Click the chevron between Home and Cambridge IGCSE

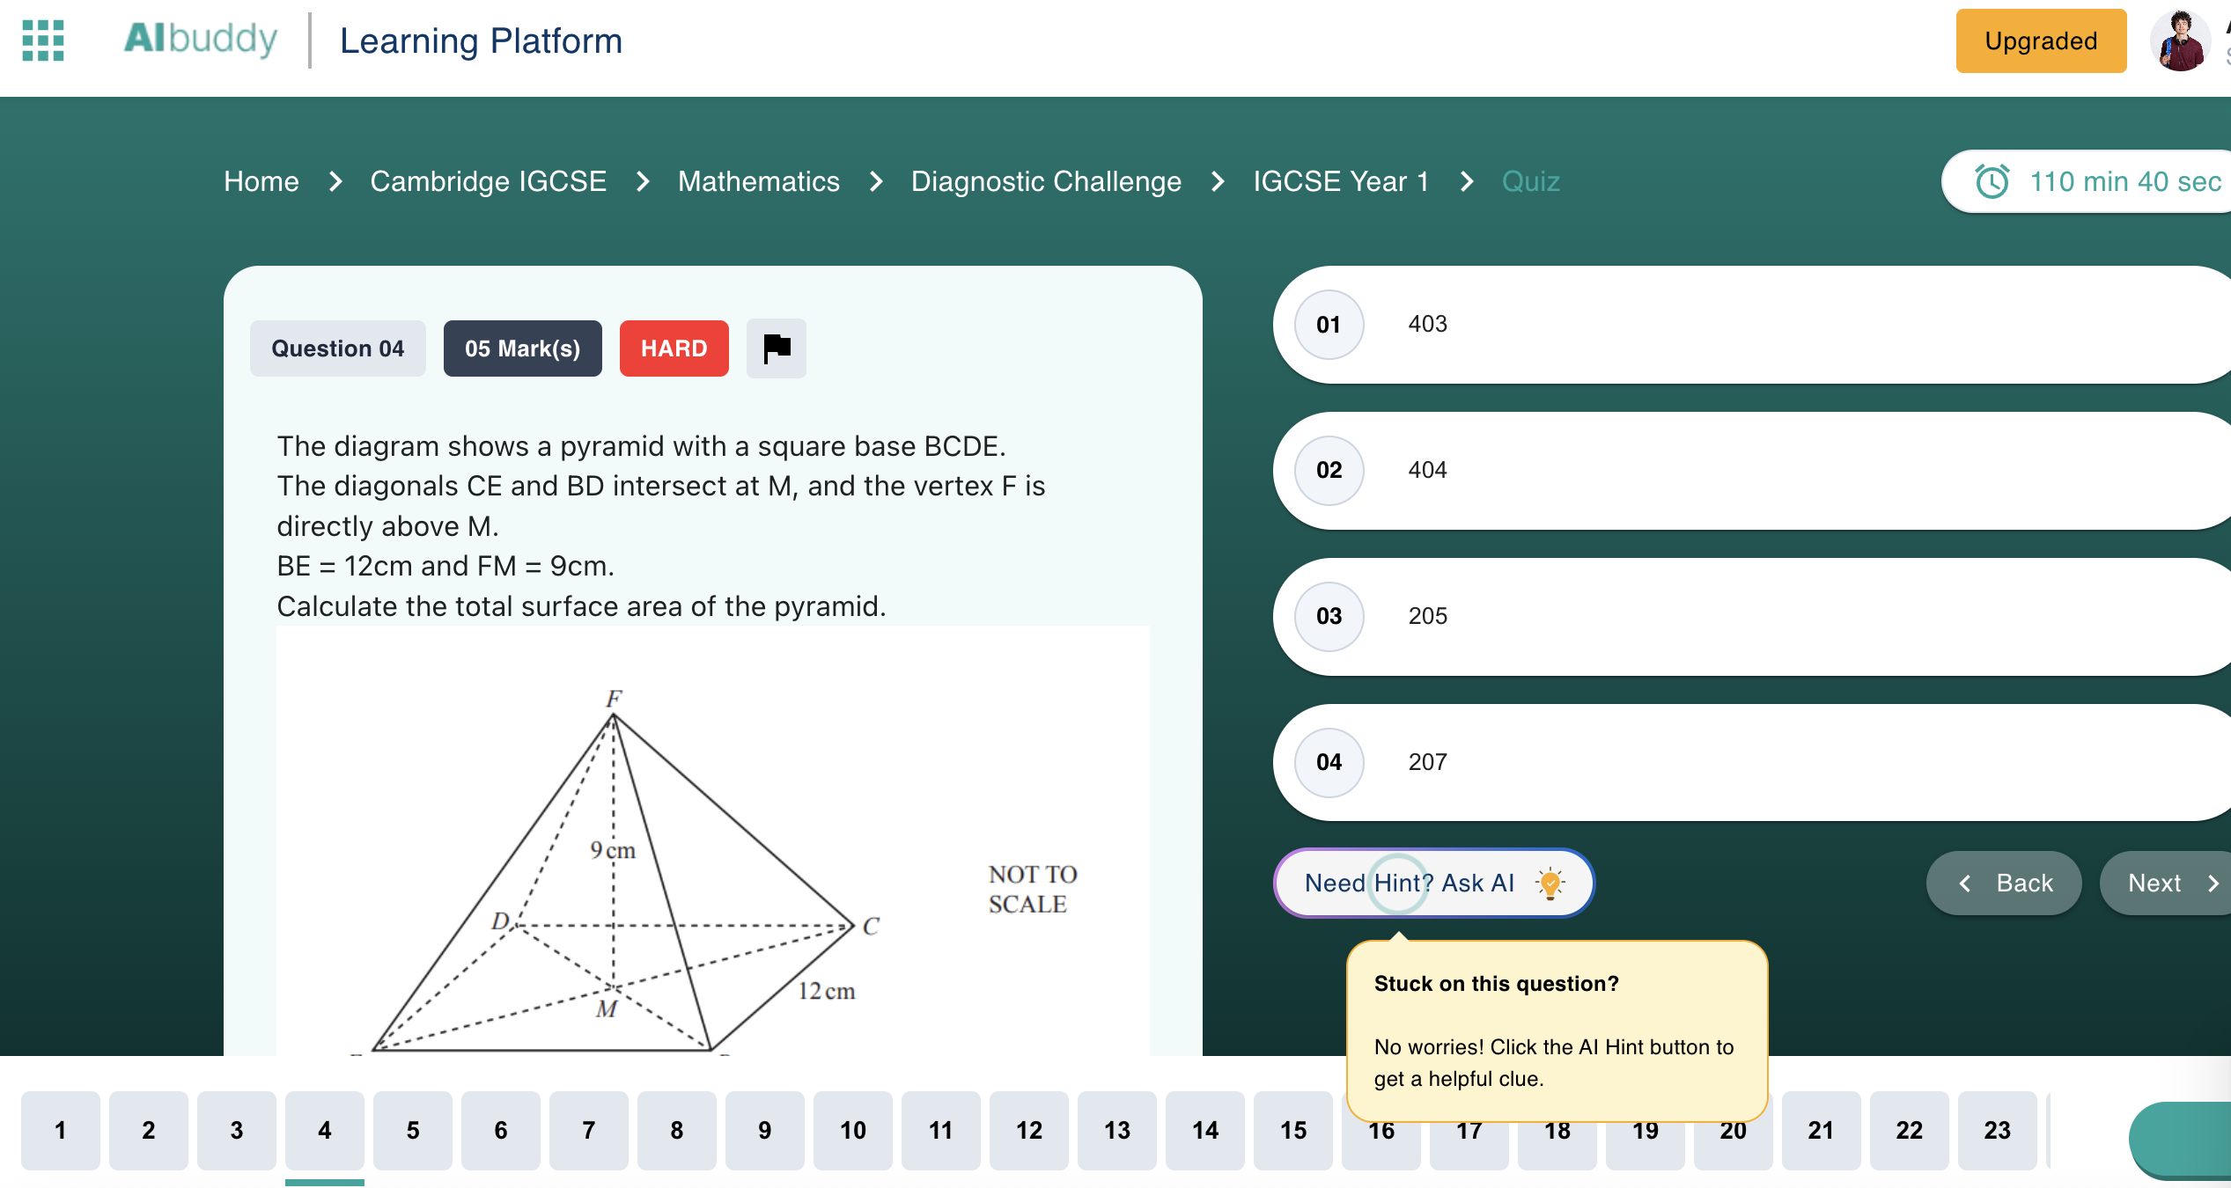pyautogui.click(x=335, y=181)
